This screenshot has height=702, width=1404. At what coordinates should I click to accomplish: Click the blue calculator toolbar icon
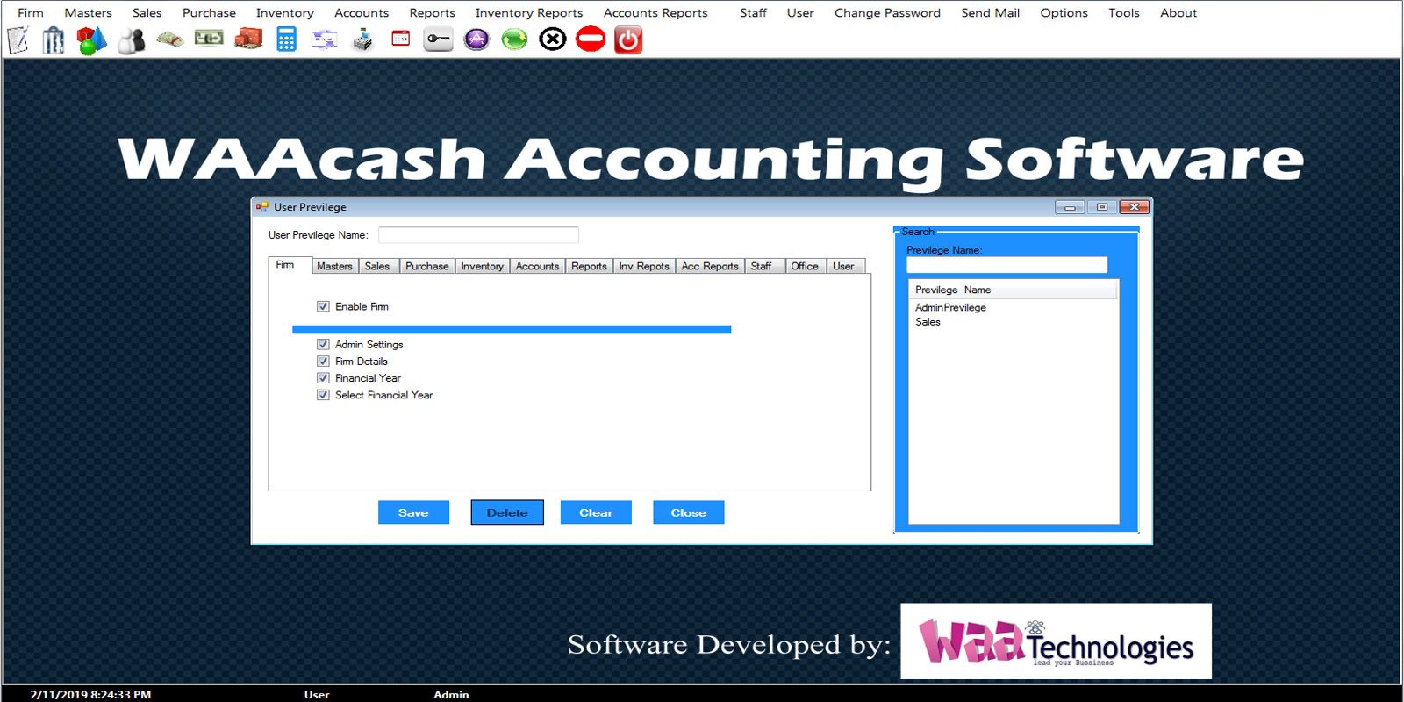coord(286,39)
